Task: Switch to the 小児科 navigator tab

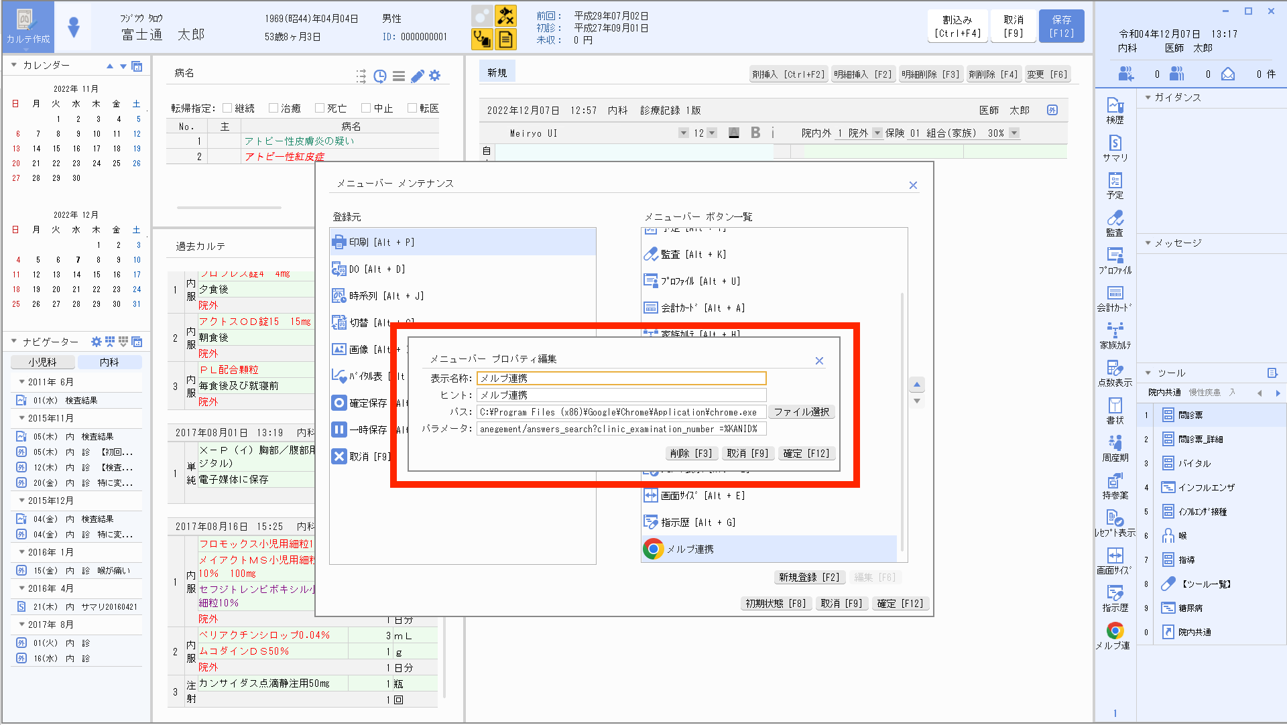Action: pyautogui.click(x=42, y=361)
